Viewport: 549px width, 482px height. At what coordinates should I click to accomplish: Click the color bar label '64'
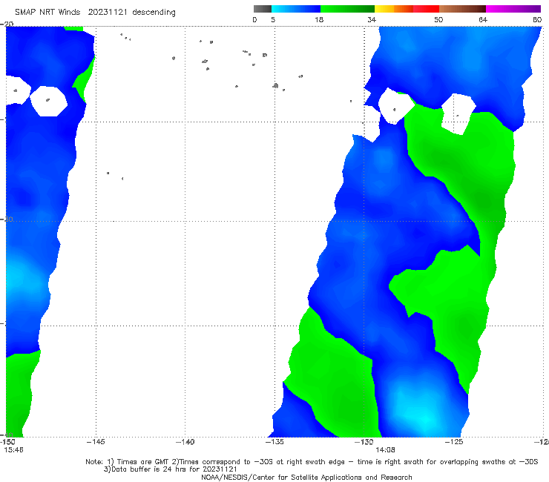(483, 20)
